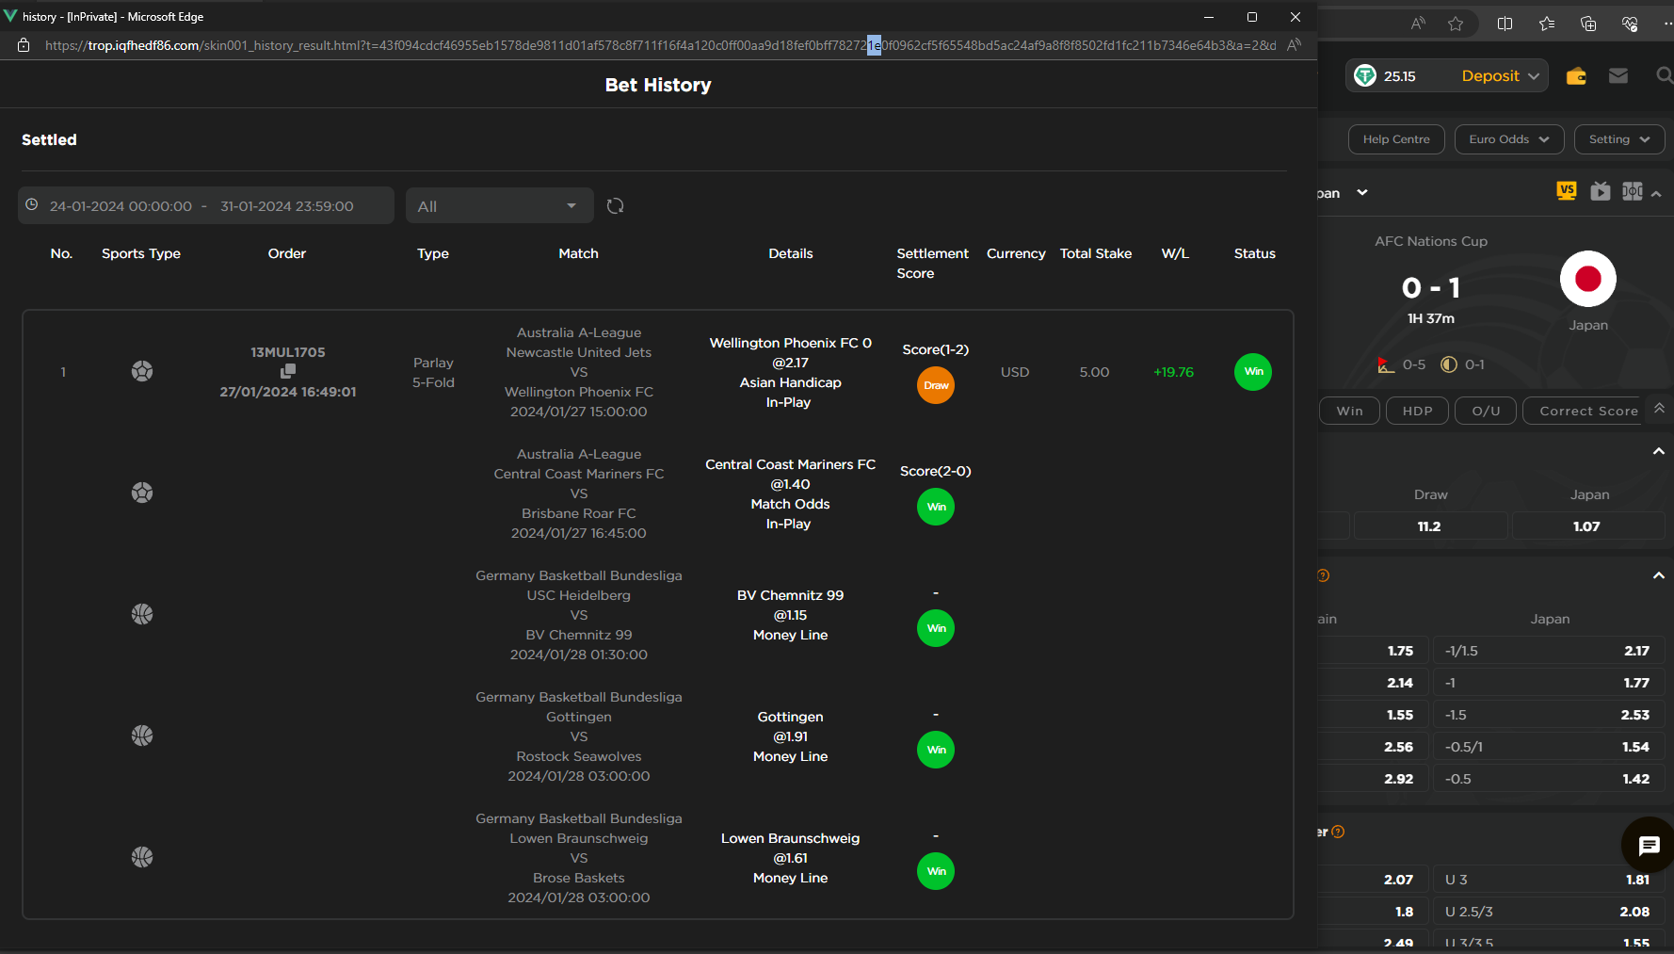Copy order number 13MUL1705 using the copy icon

[x=288, y=372]
